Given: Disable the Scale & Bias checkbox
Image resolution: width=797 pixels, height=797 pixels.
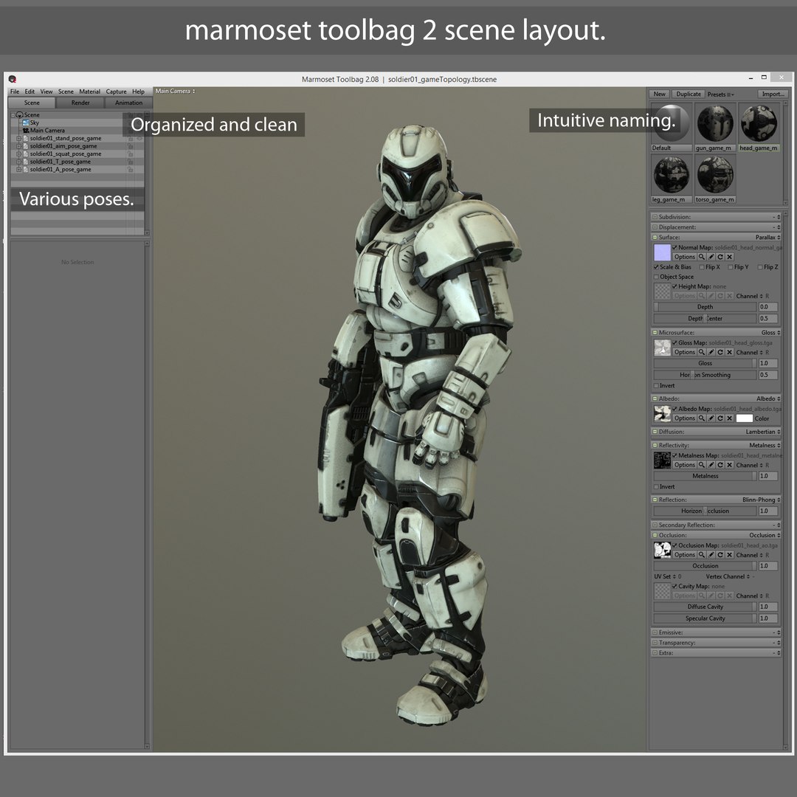Looking at the screenshot, I should click(x=656, y=267).
